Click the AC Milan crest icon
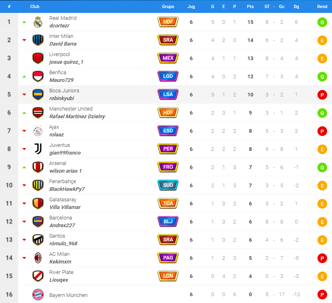 38,258
